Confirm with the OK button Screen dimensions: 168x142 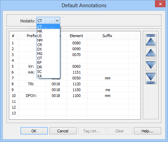pos(34,131)
